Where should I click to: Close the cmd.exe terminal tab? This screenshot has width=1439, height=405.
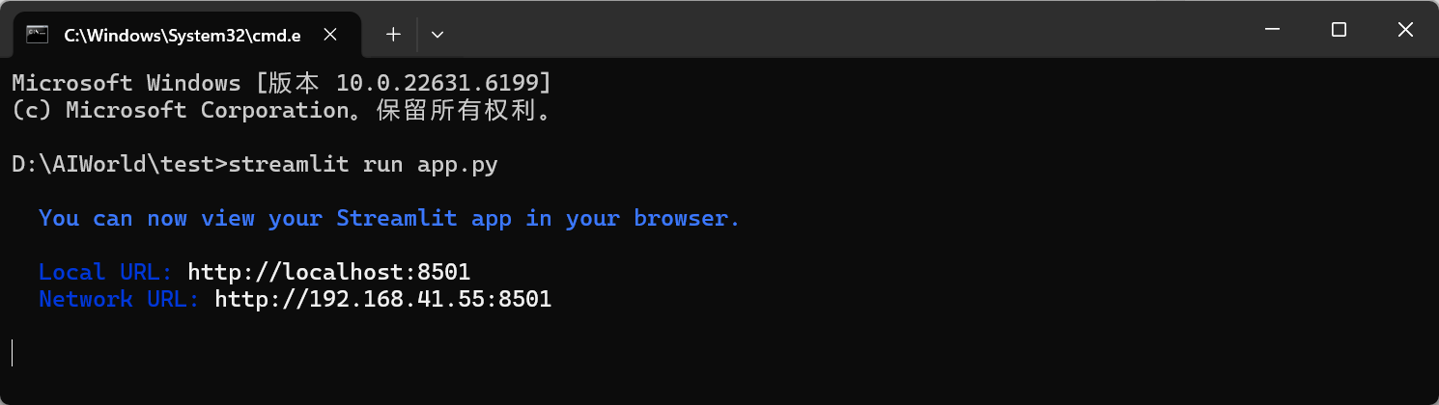point(329,35)
